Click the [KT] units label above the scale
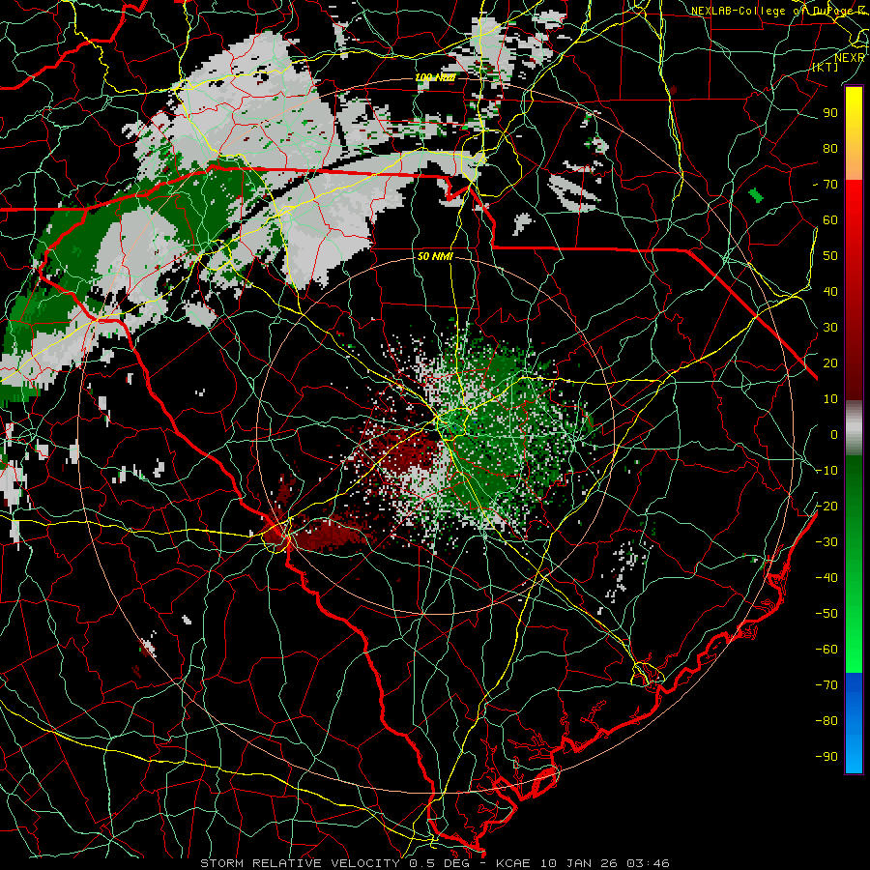This screenshot has height=870, width=870. coord(826,67)
